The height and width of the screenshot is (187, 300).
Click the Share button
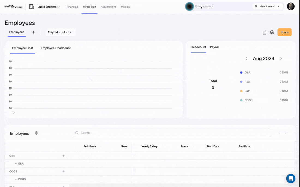coord(284,32)
